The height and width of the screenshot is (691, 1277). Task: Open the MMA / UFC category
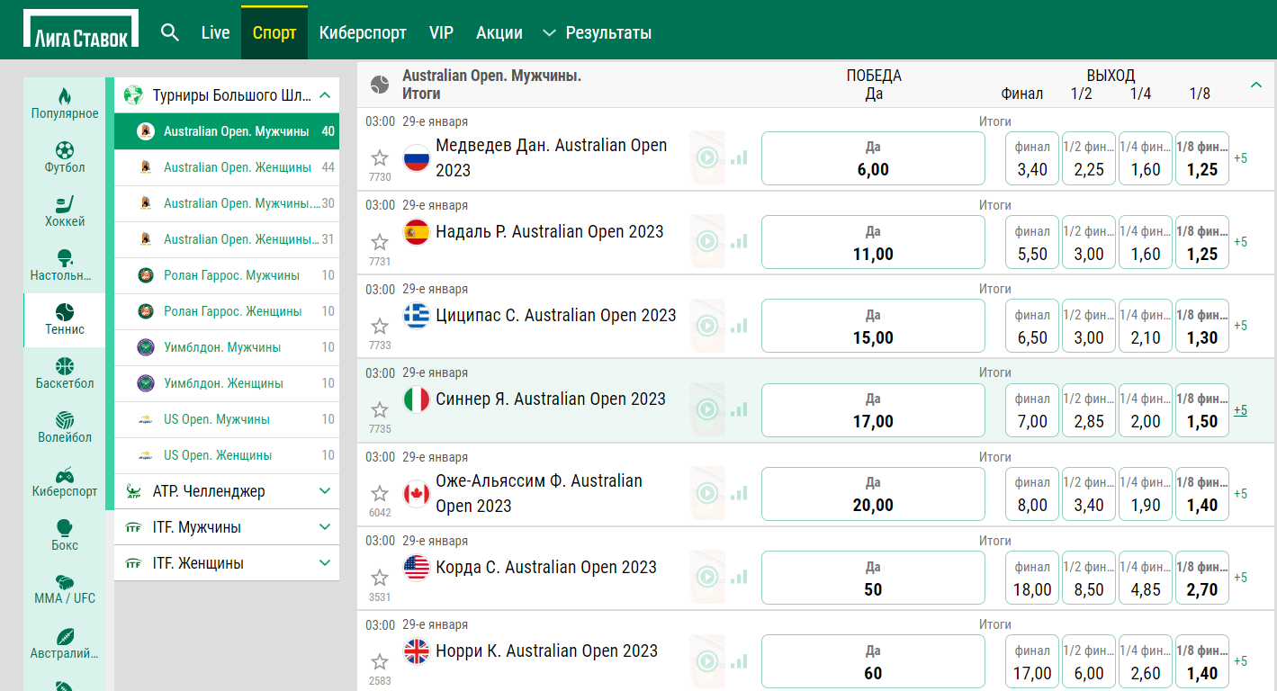65,589
